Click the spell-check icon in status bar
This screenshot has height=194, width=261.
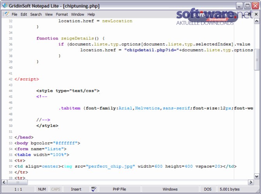click(94, 189)
